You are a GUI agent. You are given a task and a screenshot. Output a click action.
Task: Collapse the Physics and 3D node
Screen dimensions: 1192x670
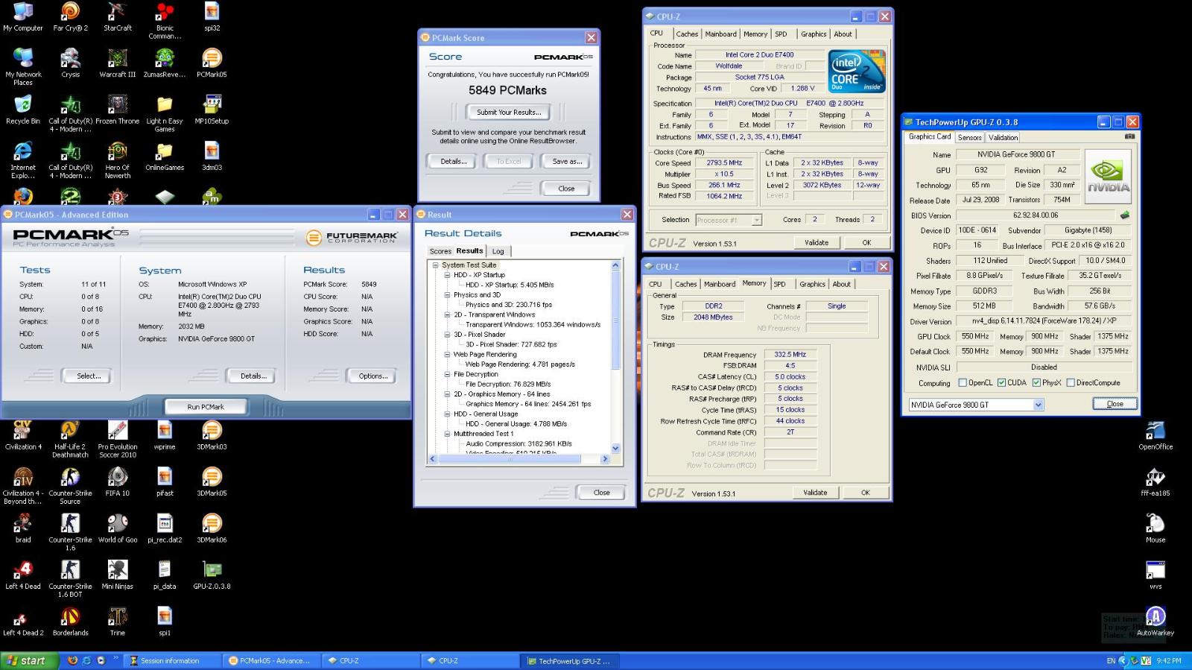[x=448, y=294]
